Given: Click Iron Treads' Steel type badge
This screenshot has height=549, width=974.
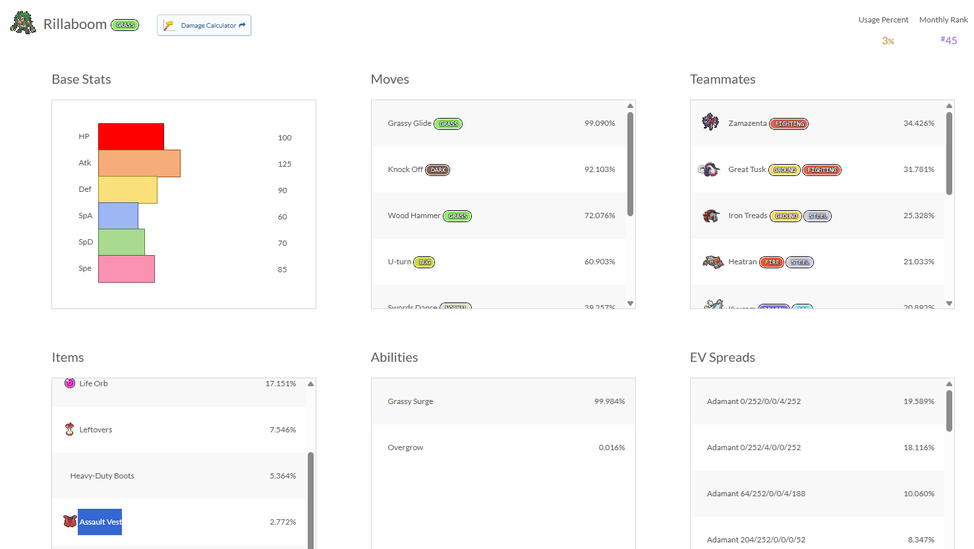Looking at the screenshot, I should pos(817,216).
